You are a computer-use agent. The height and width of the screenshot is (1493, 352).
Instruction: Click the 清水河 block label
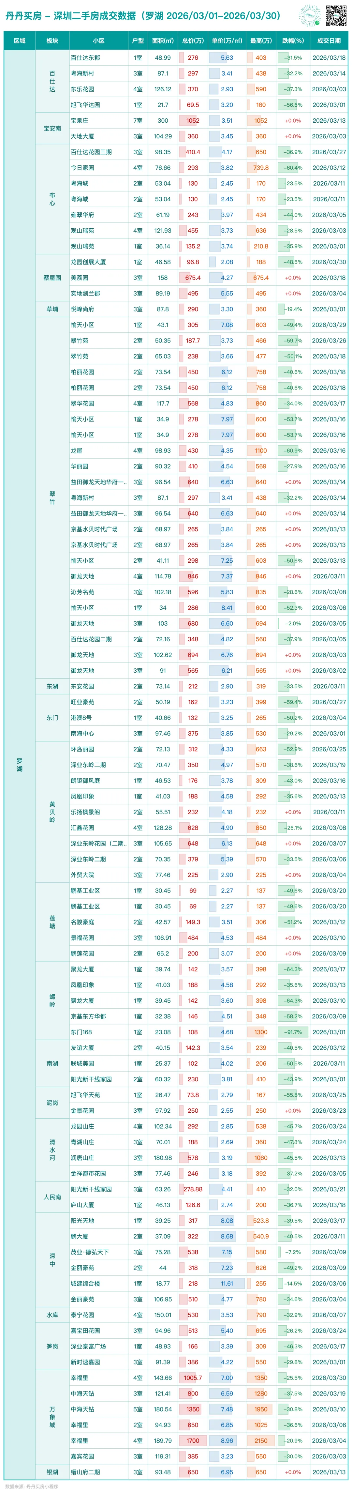click(52, 1149)
